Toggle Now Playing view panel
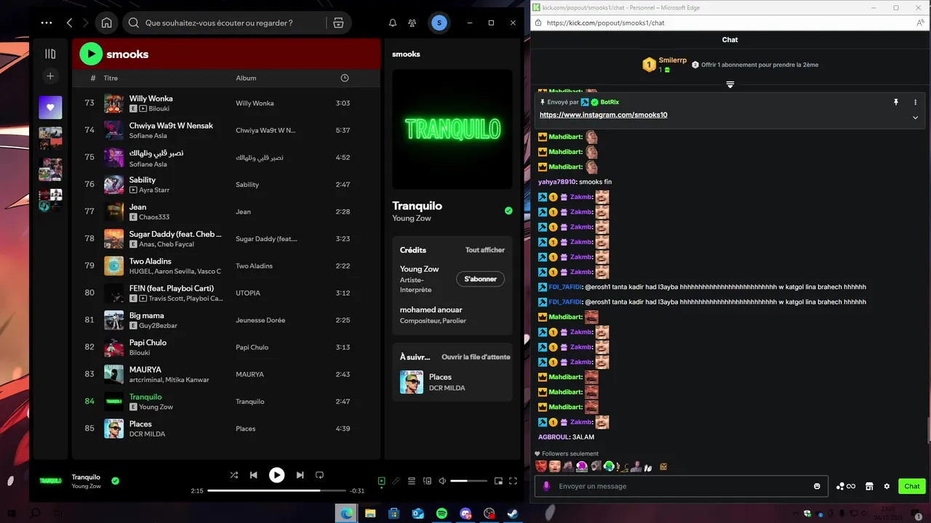931x523 pixels. [381, 481]
